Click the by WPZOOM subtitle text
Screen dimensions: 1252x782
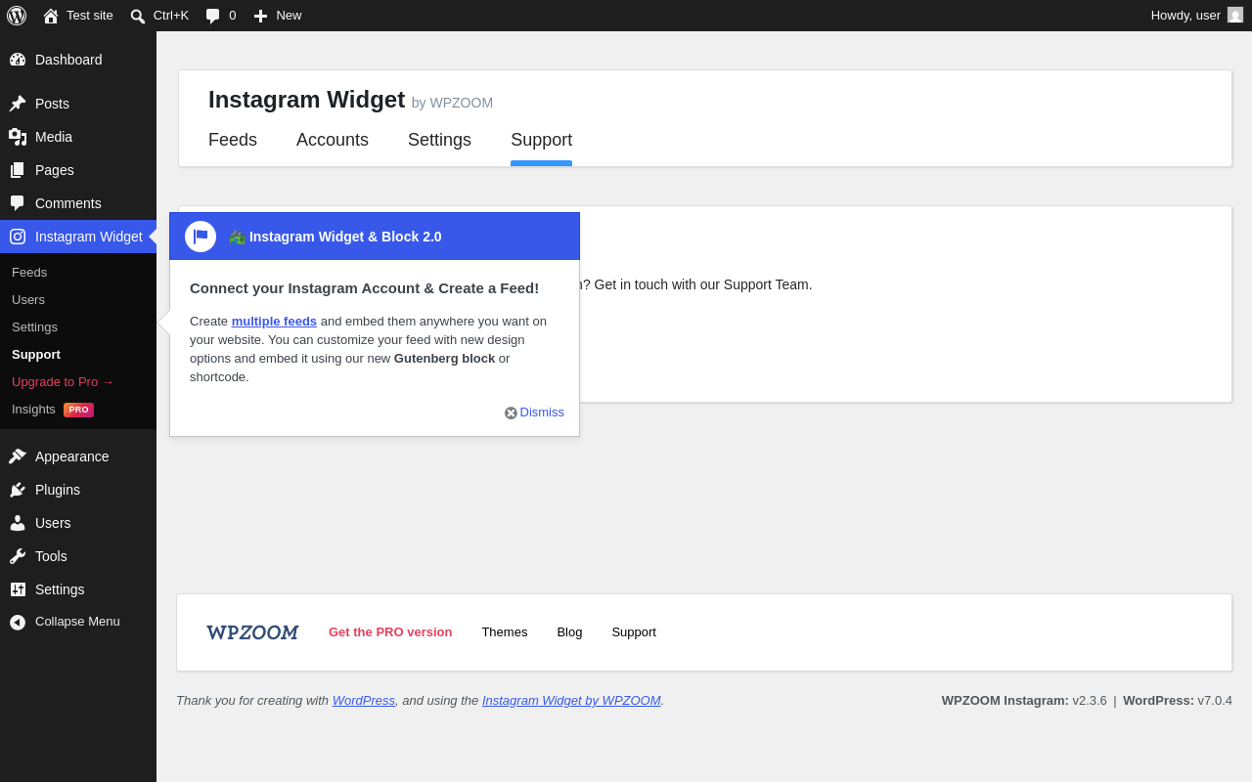452,103
